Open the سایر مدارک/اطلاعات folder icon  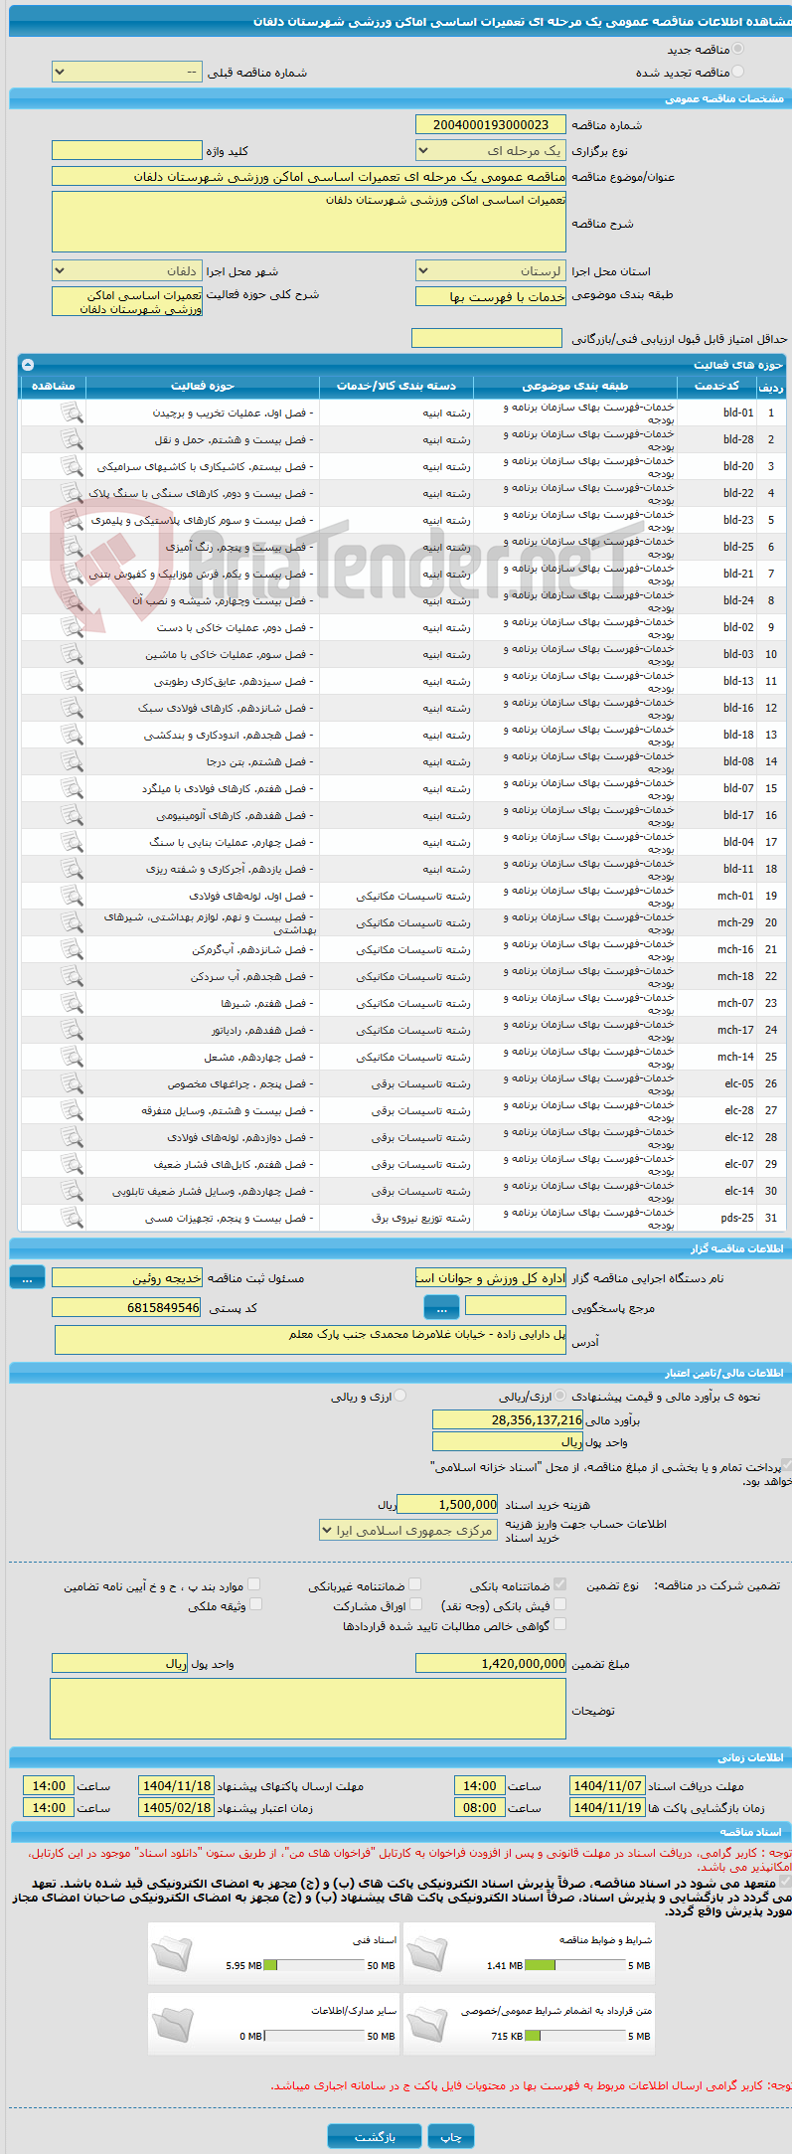(x=172, y=2025)
